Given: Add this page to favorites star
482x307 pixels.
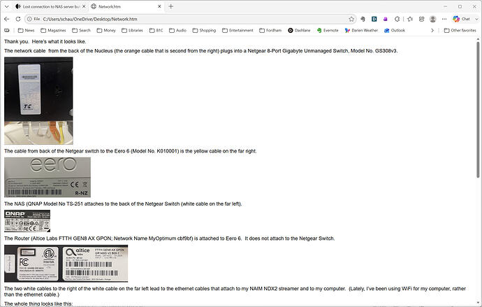Looking at the screenshot, I should click(x=351, y=19).
